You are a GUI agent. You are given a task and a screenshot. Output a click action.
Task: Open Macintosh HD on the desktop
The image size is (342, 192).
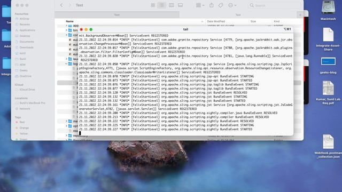(328, 11)
